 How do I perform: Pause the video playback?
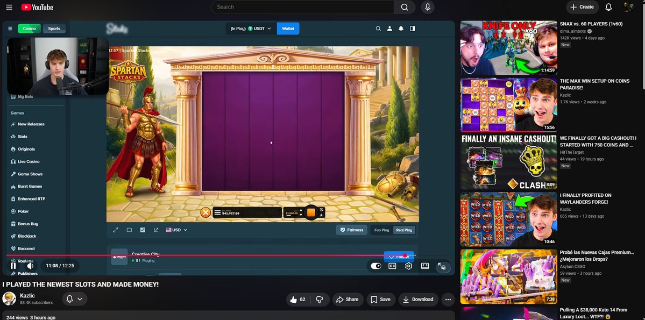point(13,266)
